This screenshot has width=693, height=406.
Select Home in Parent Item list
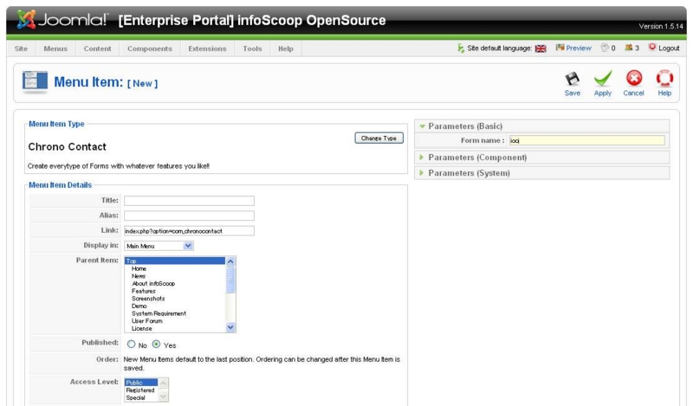[175, 268]
